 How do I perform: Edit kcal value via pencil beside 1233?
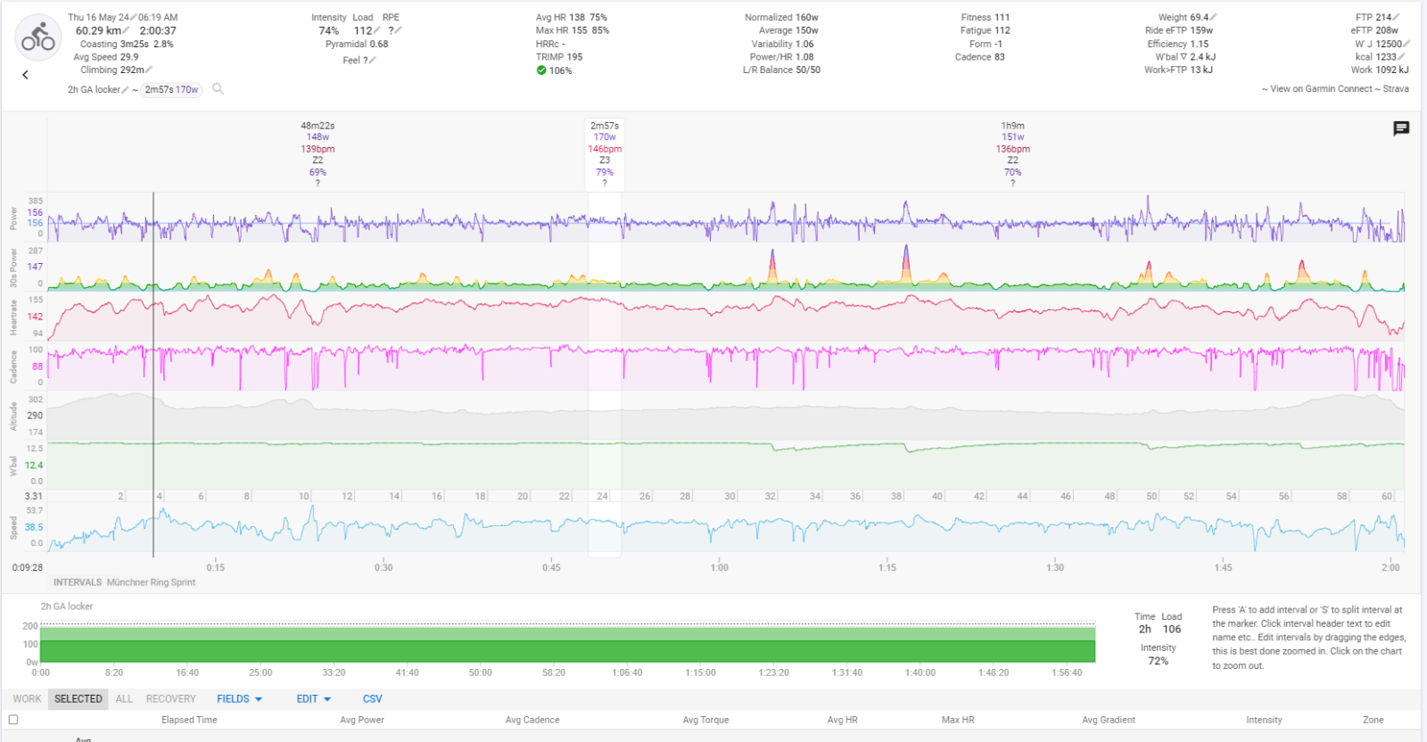coord(1402,57)
